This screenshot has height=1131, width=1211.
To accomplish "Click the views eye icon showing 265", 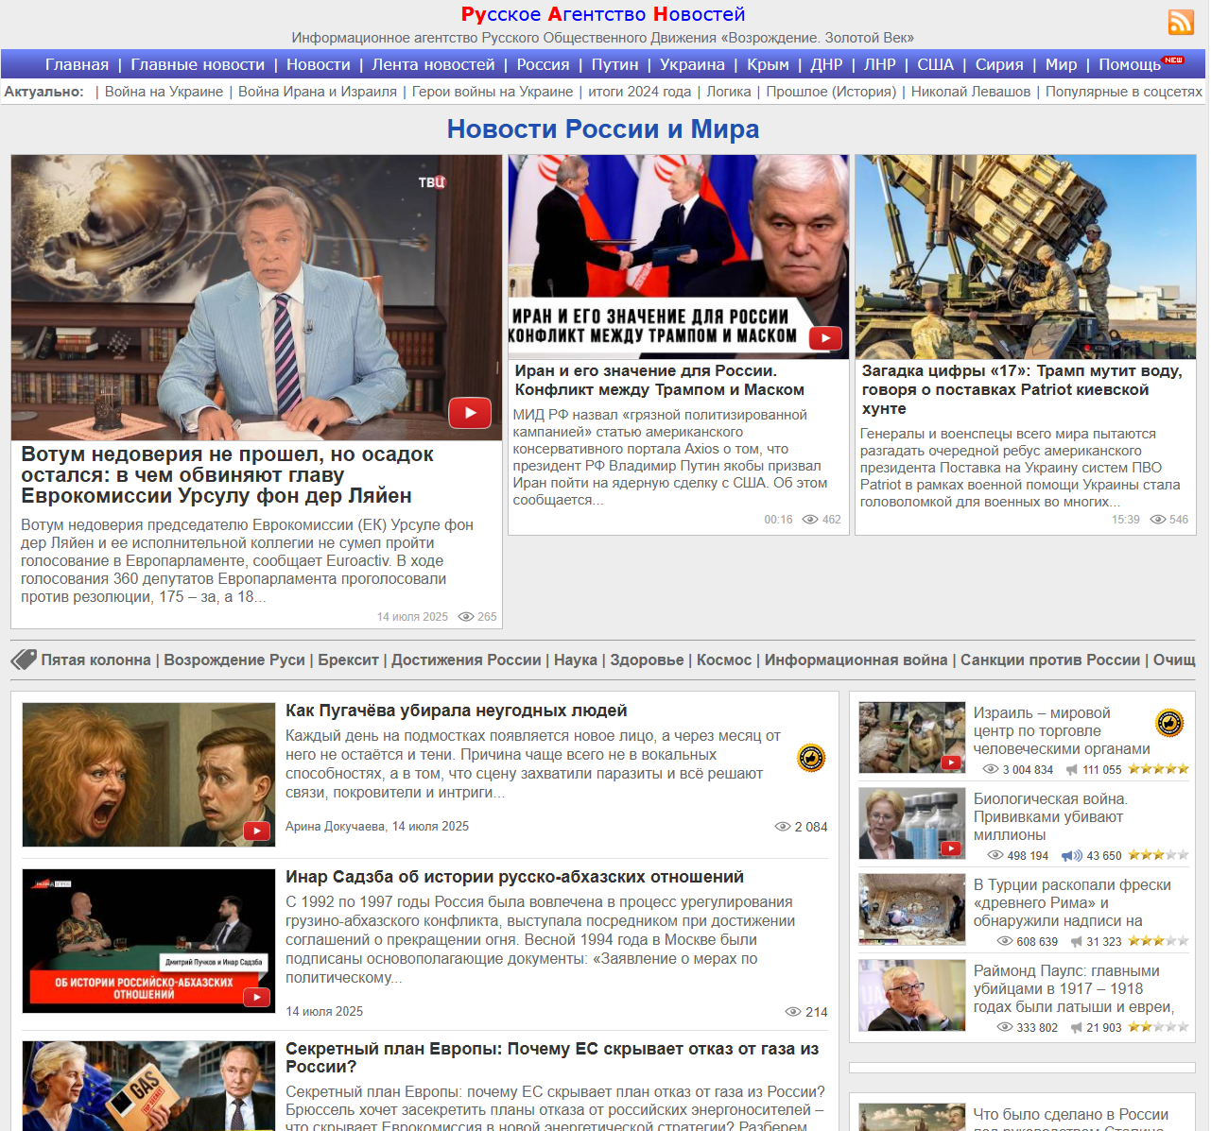I will 466,617.
